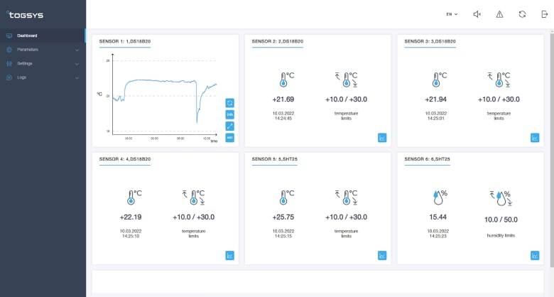
Task: Click Sensor 5 thermometer icon
Action: point(286,198)
